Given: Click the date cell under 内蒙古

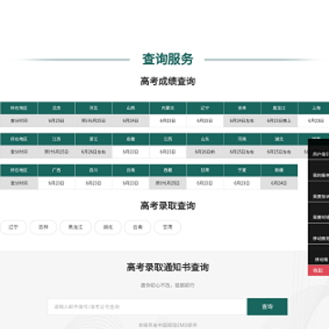Looking at the screenshot, I should pyautogui.click(x=168, y=121).
